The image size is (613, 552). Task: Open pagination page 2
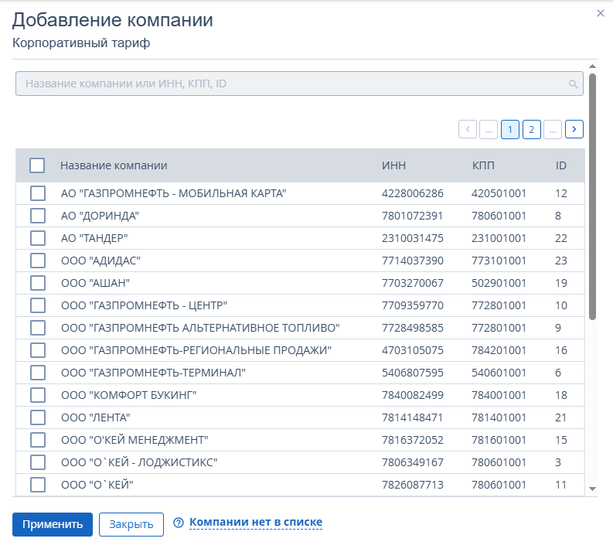tap(531, 129)
